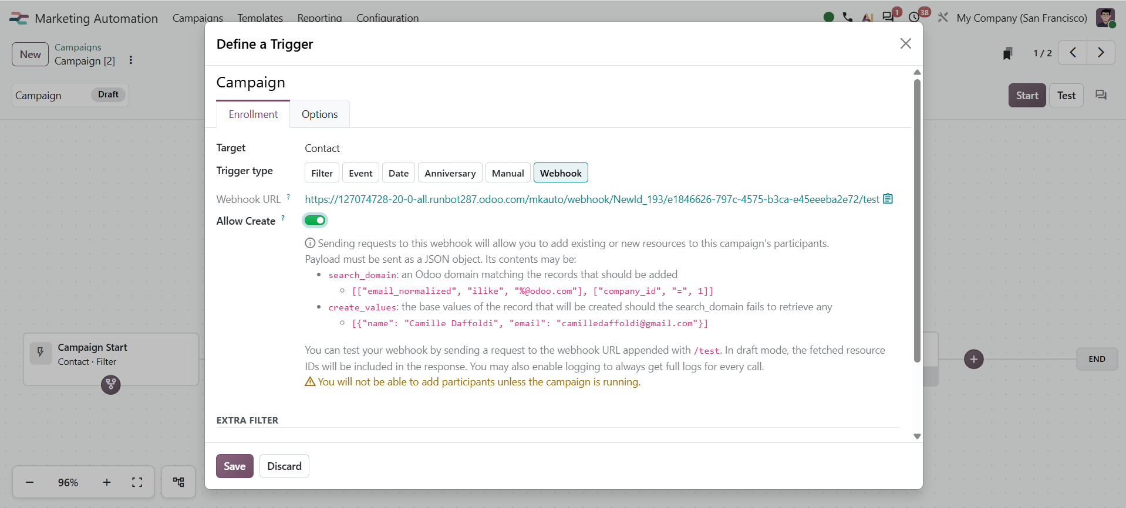The image size is (1126, 508).
Task: Open the Reporting menu
Action: pyautogui.click(x=319, y=18)
